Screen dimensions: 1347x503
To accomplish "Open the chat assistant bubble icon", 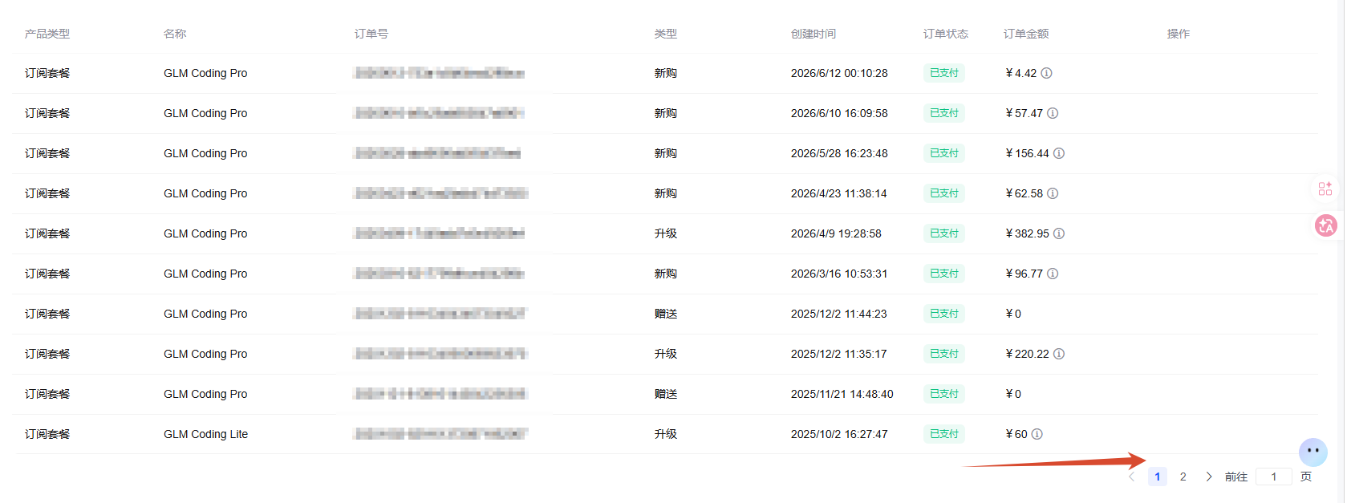I will tap(1313, 452).
